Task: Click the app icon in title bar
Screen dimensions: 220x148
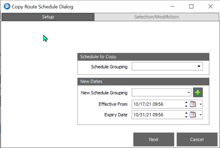Action: (x=6, y=6)
